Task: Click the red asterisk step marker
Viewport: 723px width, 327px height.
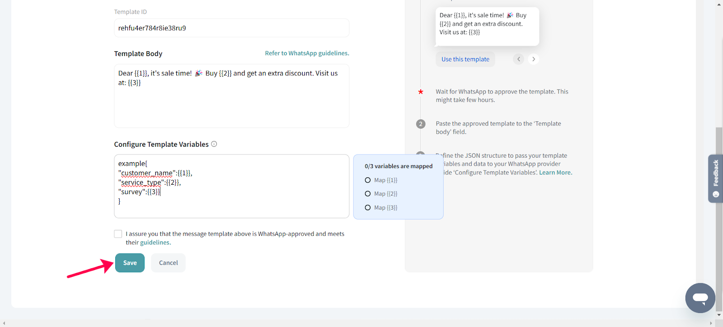Action: 421,92
